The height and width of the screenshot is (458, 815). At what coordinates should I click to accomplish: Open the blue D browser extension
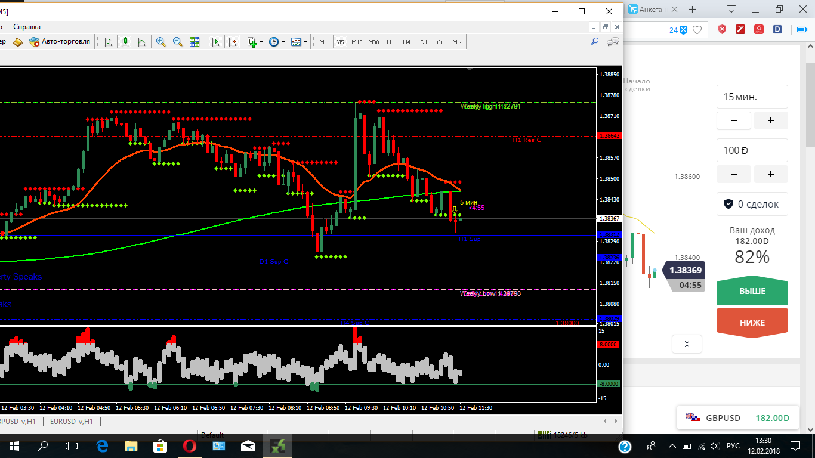[777, 29]
